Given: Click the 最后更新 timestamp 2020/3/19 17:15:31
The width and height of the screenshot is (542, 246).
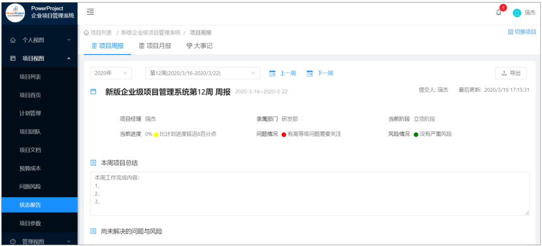Looking at the screenshot, I should (506, 90).
